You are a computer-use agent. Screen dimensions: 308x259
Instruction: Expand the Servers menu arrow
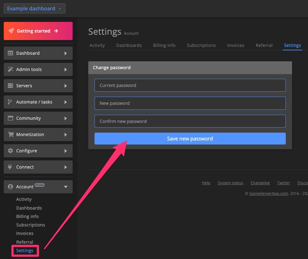point(65,86)
